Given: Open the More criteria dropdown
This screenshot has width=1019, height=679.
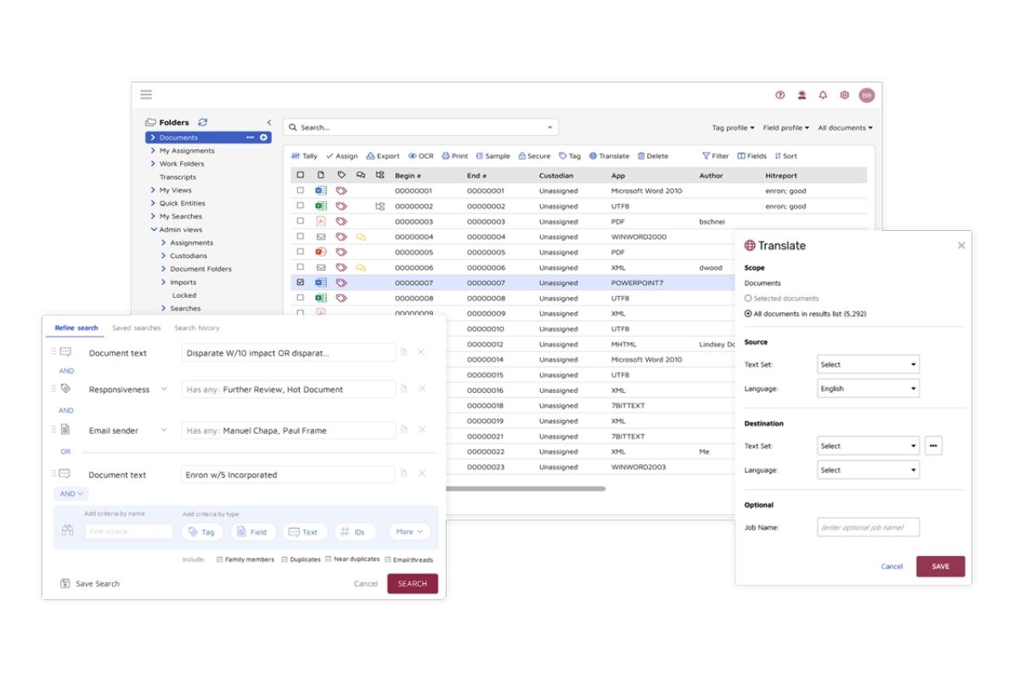Looking at the screenshot, I should (x=409, y=531).
